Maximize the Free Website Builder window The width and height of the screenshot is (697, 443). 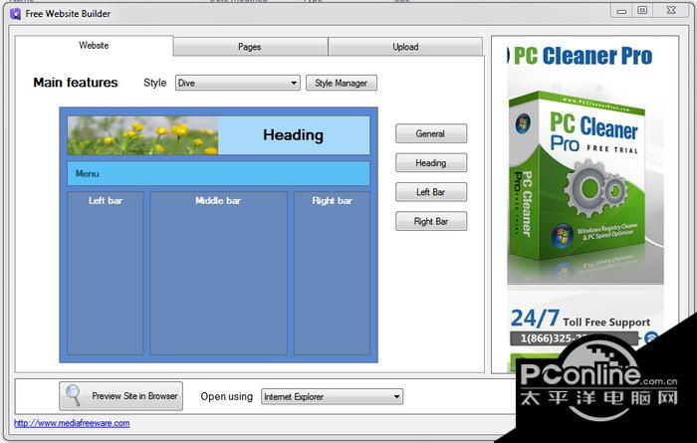tap(642, 11)
